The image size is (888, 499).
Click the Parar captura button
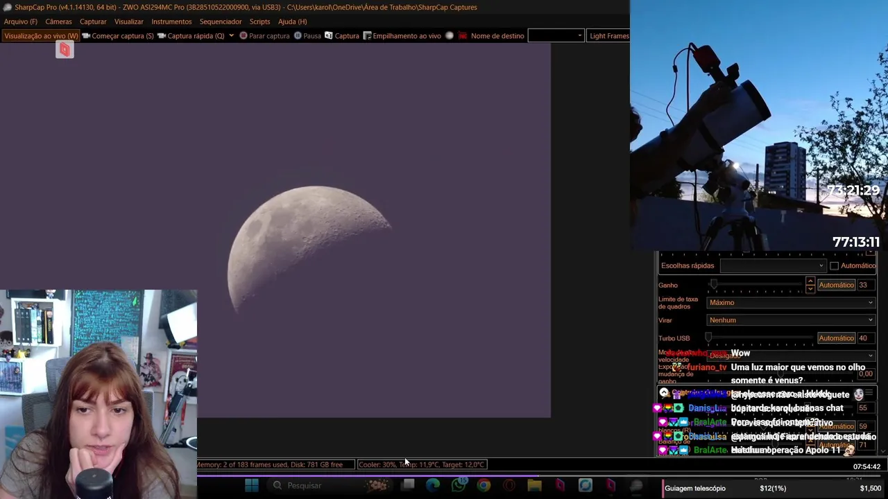coord(264,35)
